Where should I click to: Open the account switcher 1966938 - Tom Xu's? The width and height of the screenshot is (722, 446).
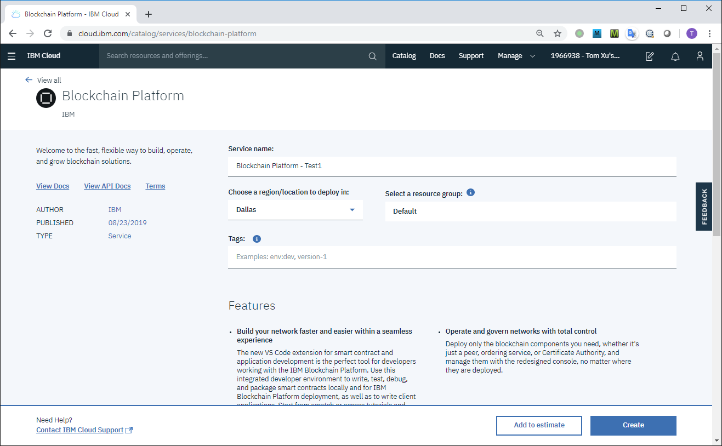coord(585,56)
